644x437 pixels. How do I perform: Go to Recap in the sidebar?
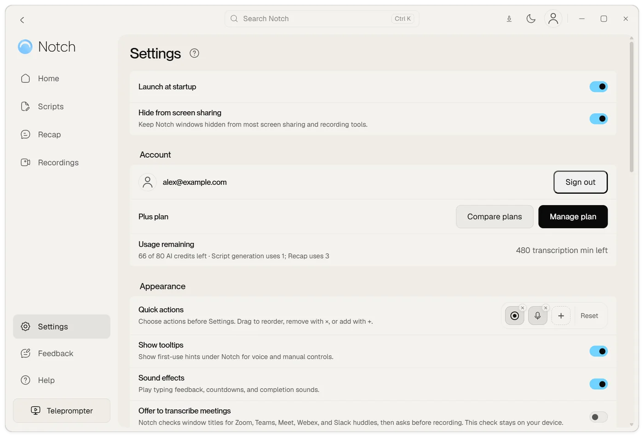(62, 135)
